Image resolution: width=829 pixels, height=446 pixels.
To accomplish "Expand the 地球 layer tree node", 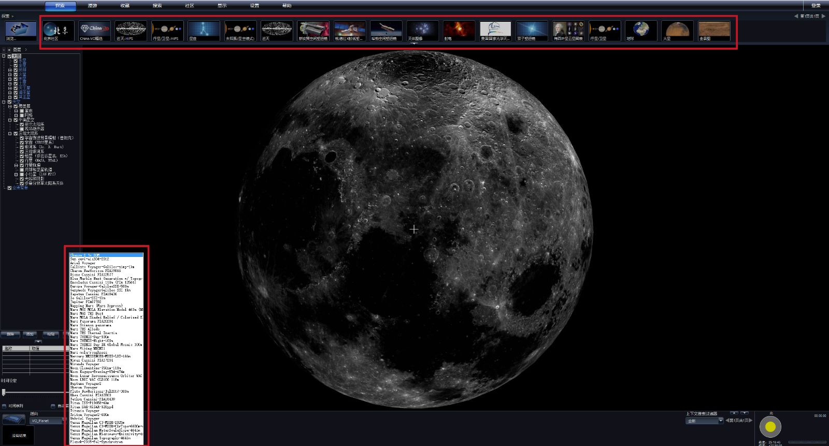I will pyautogui.click(x=9, y=70).
